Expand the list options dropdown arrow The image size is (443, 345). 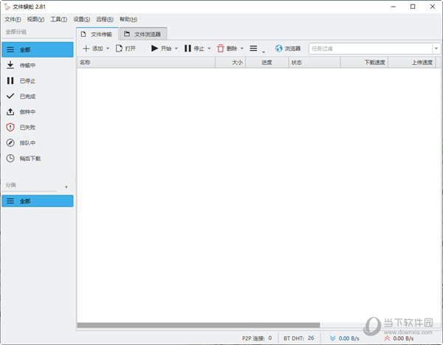click(264, 52)
